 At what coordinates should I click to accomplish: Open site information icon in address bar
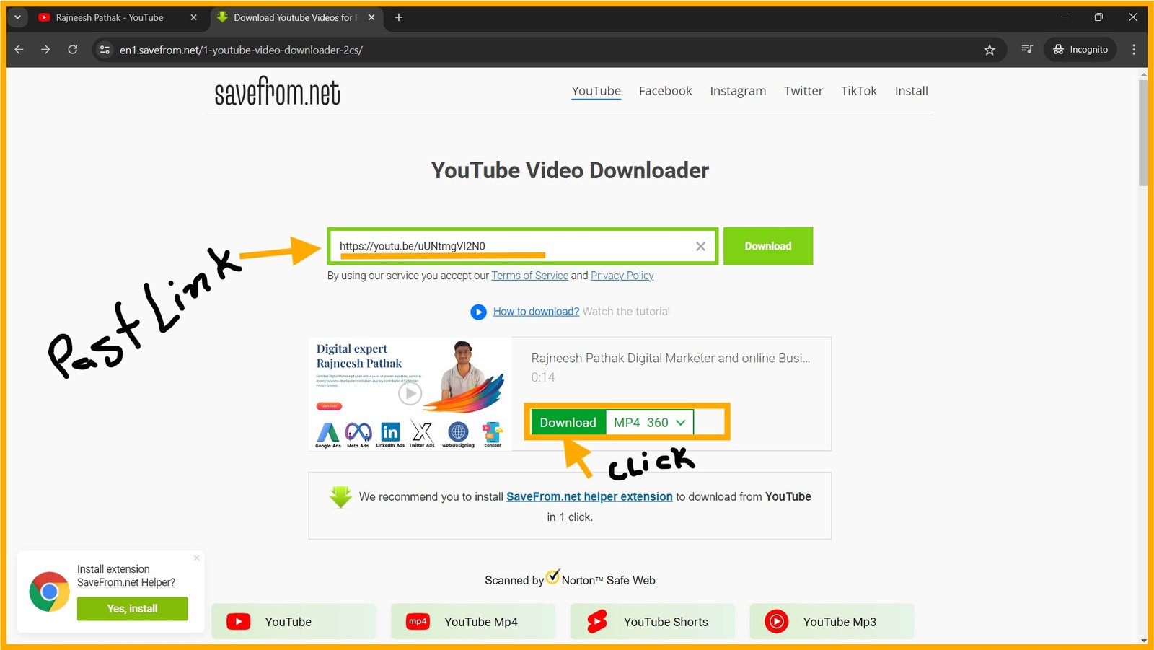(x=105, y=50)
